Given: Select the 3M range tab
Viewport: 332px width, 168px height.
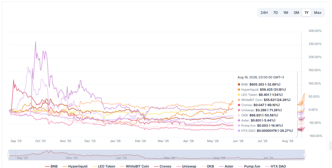Looking at the screenshot, I should pos(296,13).
